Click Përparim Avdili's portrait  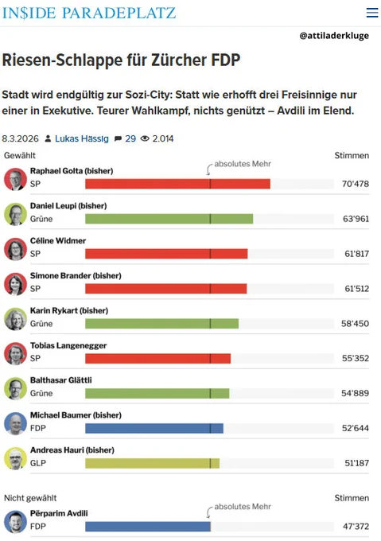coord(16,522)
